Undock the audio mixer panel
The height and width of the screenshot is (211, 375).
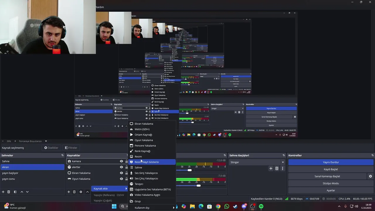pos(225,155)
